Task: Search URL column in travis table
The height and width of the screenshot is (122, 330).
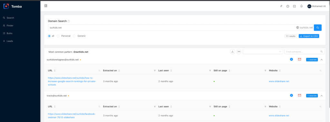Action: click(x=100, y=107)
